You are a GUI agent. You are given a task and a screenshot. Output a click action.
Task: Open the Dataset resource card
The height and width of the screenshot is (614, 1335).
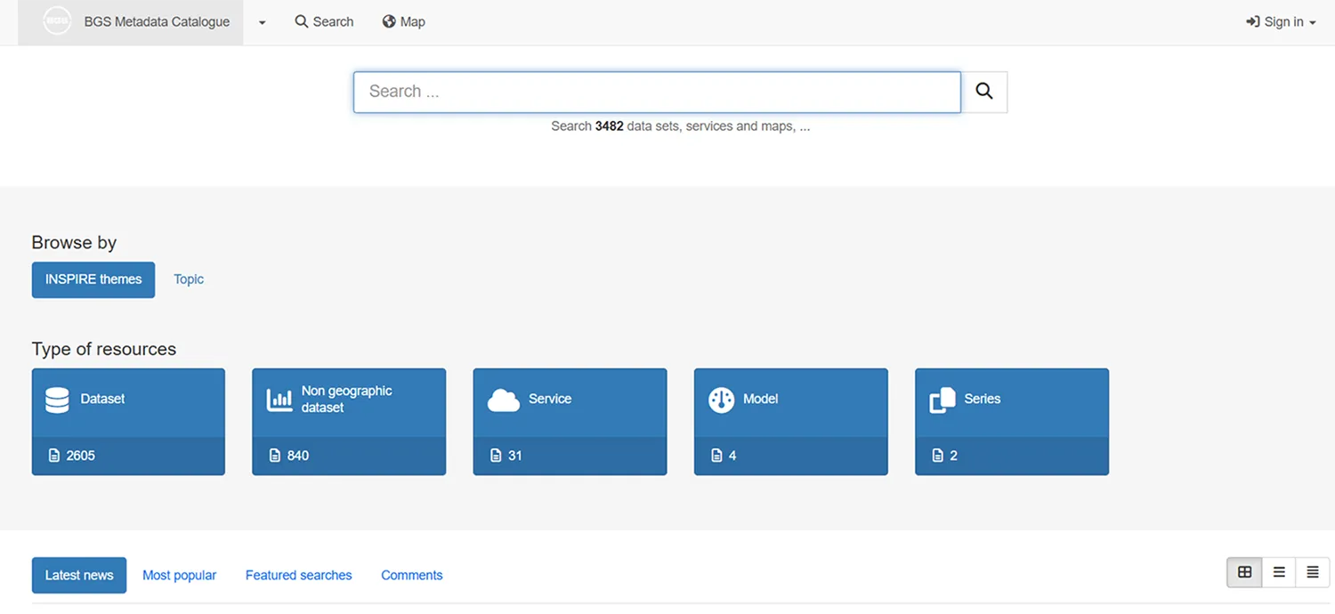point(128,422)
